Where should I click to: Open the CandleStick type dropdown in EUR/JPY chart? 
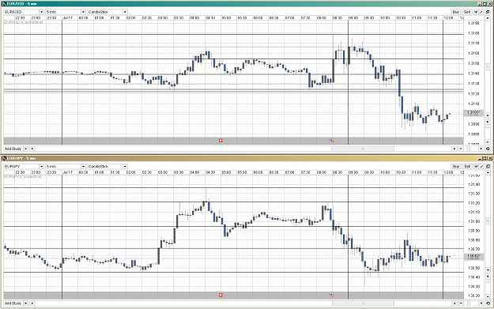point(125,166)
